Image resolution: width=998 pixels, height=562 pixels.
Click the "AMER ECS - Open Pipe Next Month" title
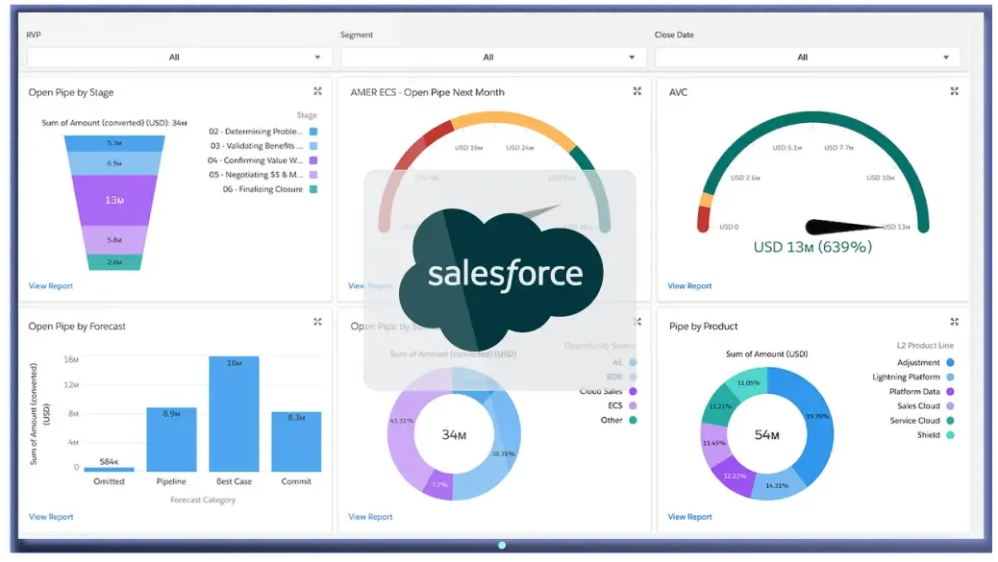click(427, 92)
